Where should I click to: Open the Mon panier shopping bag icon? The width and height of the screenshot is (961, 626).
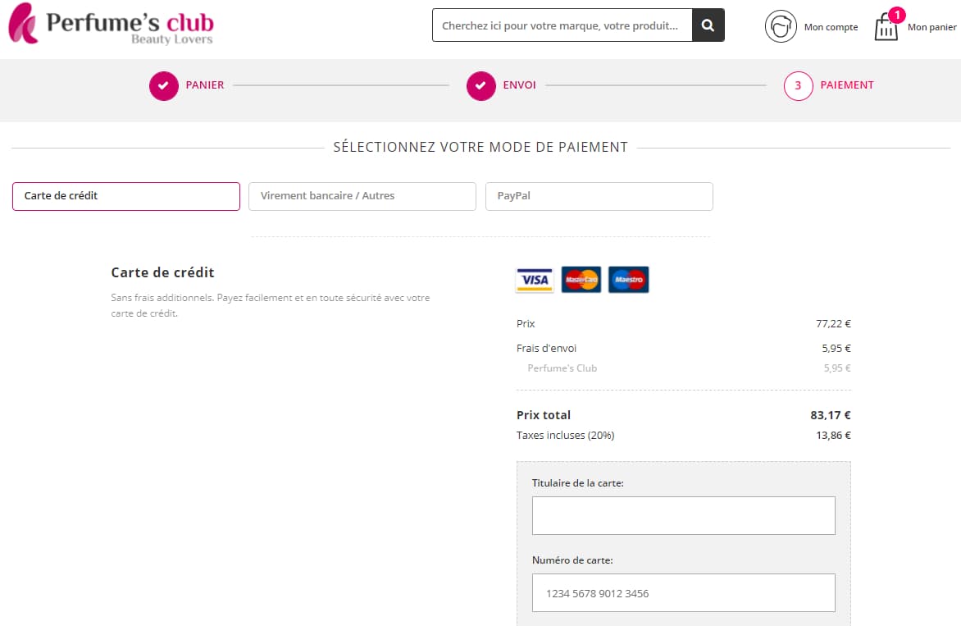[886, 27]
